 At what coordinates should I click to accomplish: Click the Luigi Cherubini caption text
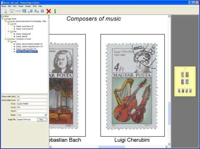coord(132,140)
